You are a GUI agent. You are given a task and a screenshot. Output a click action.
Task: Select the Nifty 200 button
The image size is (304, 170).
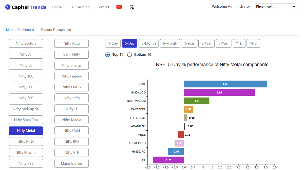(26, 87)
